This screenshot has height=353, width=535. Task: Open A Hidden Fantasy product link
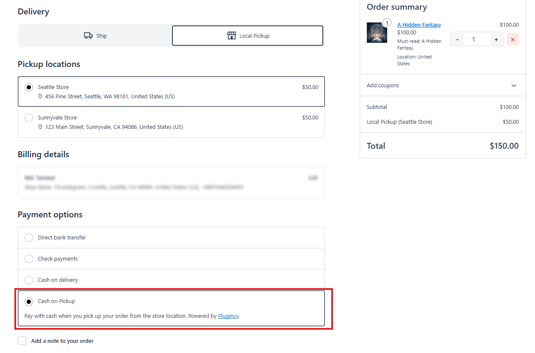click(x=419, y=25)
